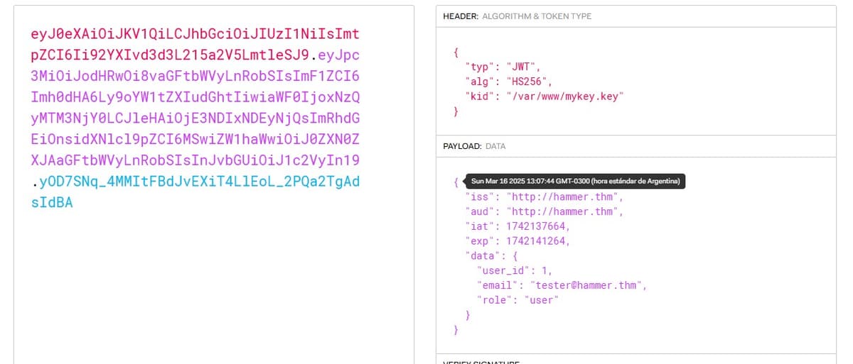Viewport: 853px width, 364px height.
Task: Click the empty area below the encoded token
Action: [213, 284]
